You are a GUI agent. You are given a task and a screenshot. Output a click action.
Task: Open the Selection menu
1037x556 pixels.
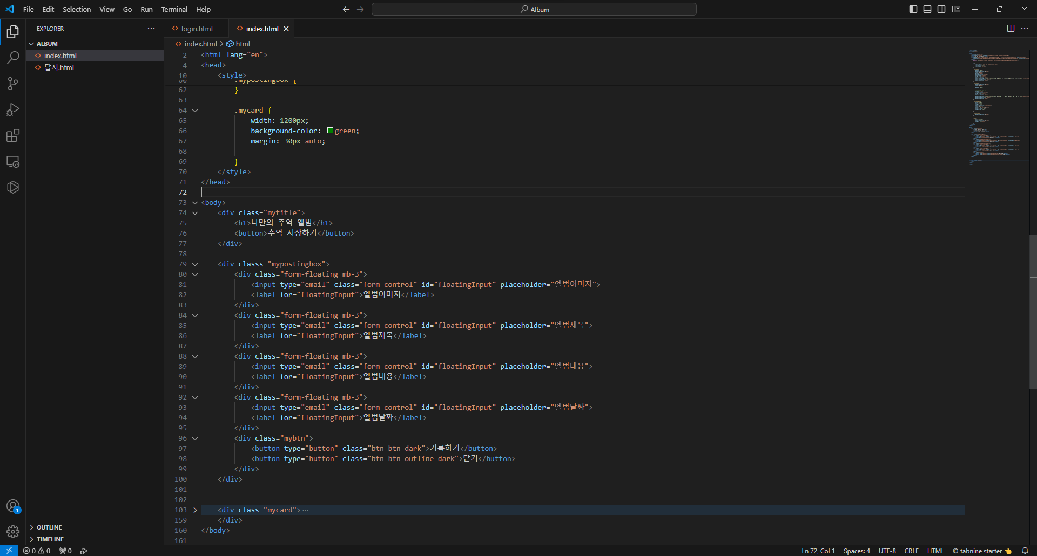[x=77, y=9]
